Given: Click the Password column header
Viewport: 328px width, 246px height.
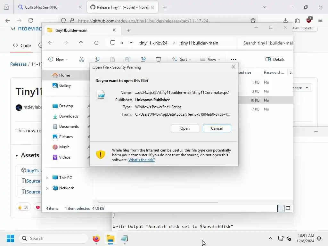Looking at the screenshot, I should click(274, 72).
